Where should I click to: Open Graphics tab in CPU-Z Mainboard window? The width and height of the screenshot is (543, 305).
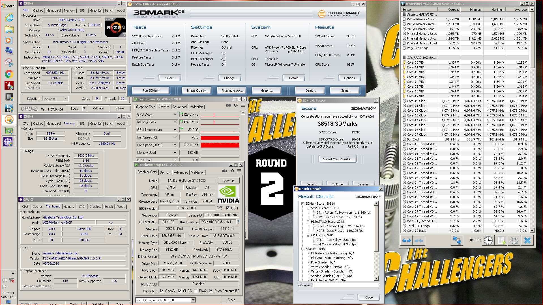click(x=95, y=207)
